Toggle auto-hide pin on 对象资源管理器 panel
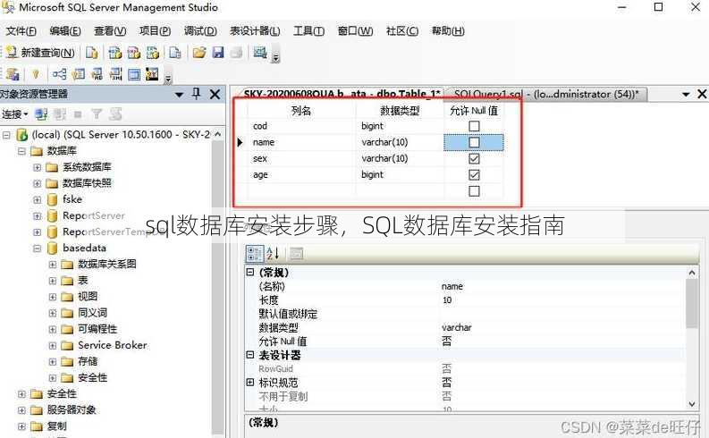The width and height of the screenshot is (709, 438). tap(196, 94)
